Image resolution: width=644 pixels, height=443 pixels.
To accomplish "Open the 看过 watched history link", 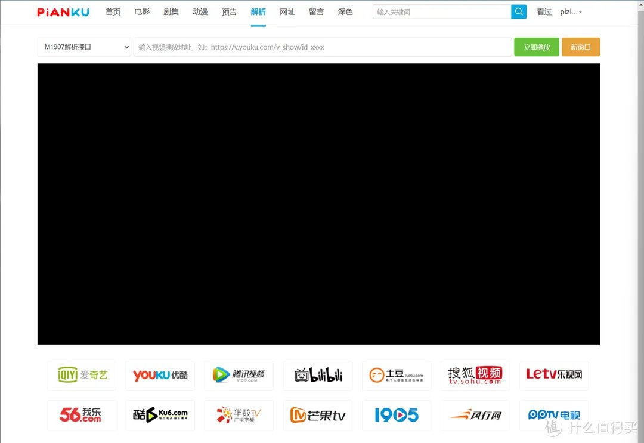I will [x=544, y=12].
